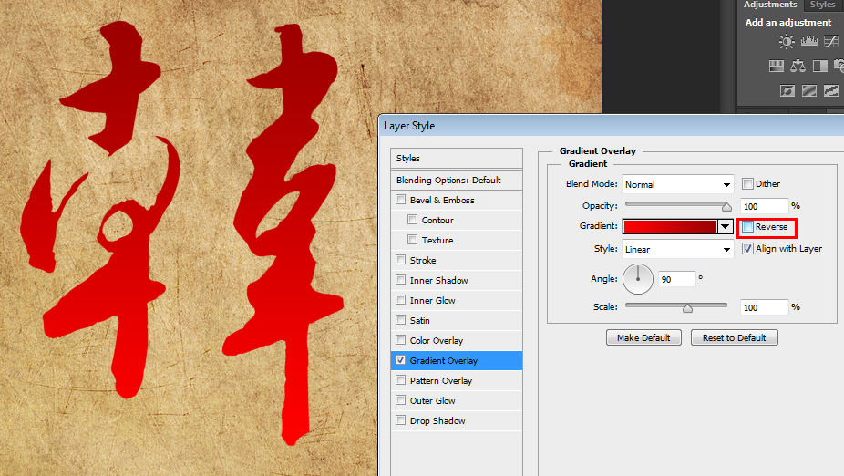The height and width of the screenshot is (476, 844).
Task: Uncheck Align with Layer
Action: point(747,248)
